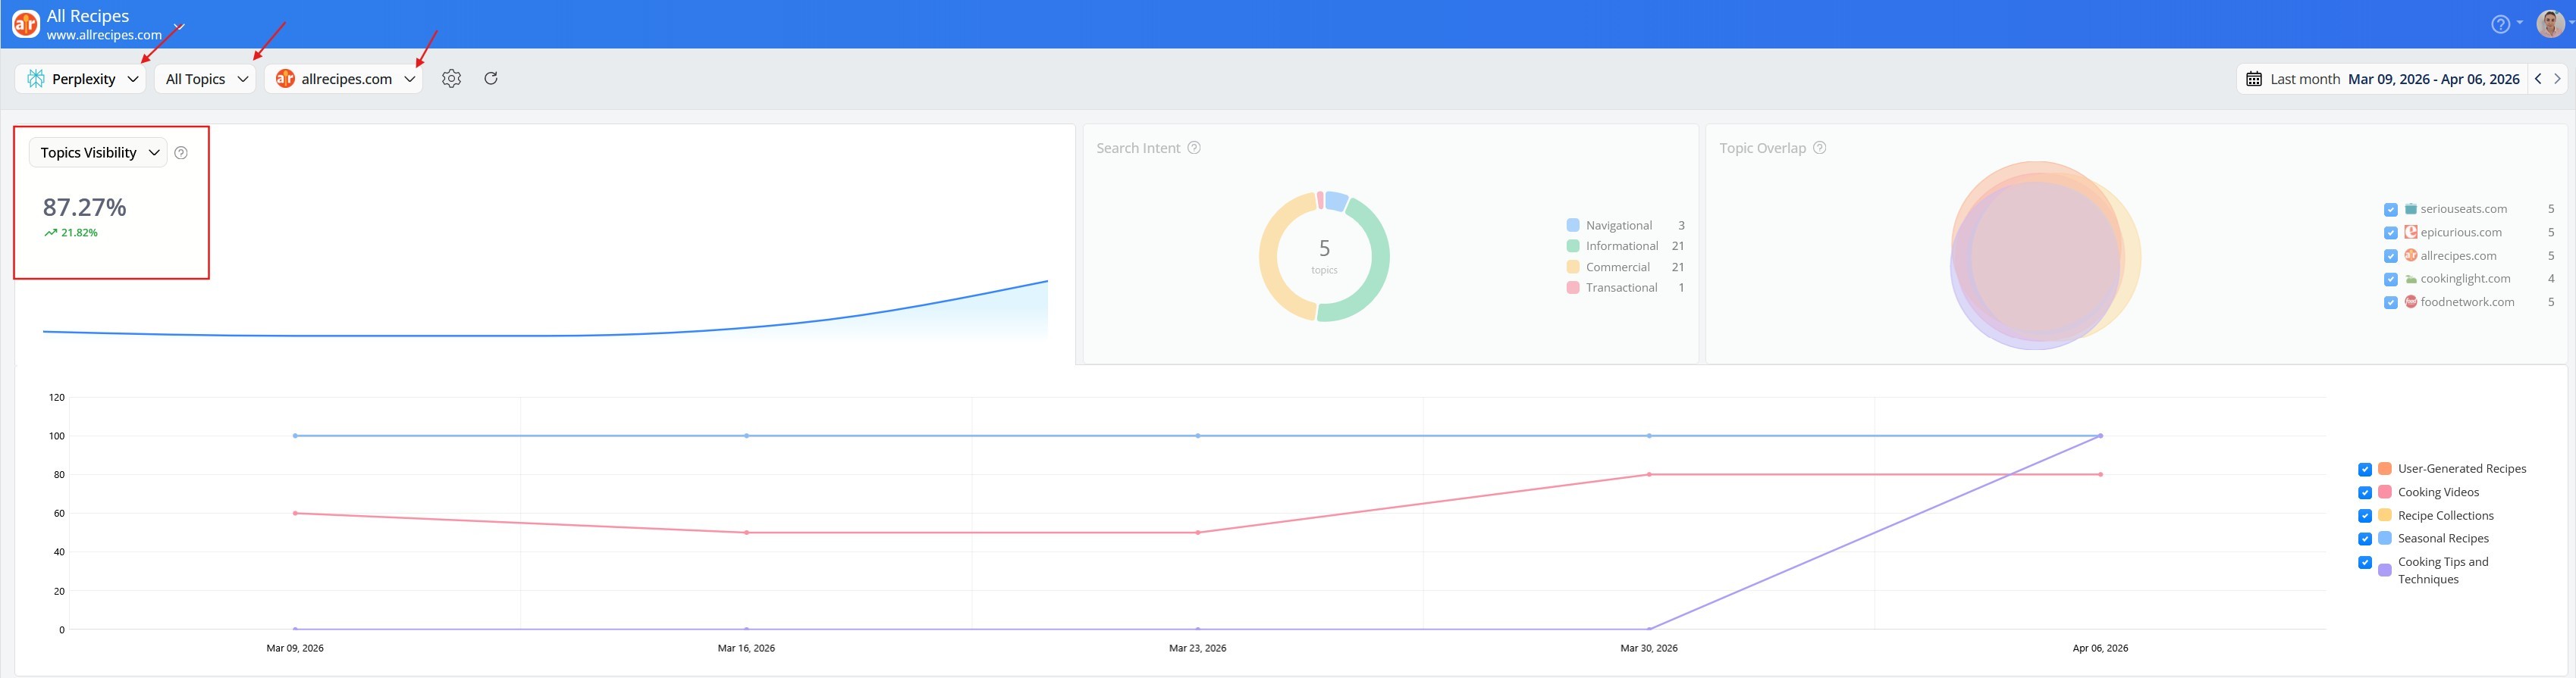Screen dimensions: 2576x678
Task: Click the Perplexity logo icon
Action: [36, 79]
